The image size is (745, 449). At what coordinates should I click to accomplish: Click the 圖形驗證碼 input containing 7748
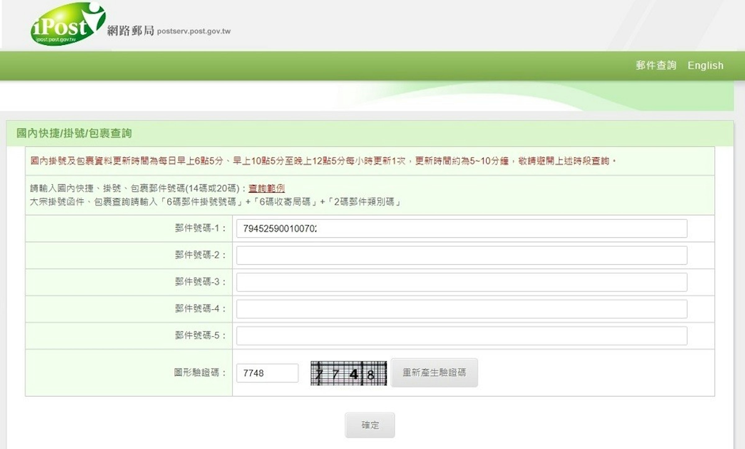click(x=267, y=373)
